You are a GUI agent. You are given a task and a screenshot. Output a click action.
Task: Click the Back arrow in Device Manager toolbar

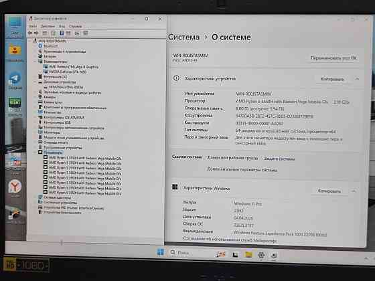tap(30, 33)
